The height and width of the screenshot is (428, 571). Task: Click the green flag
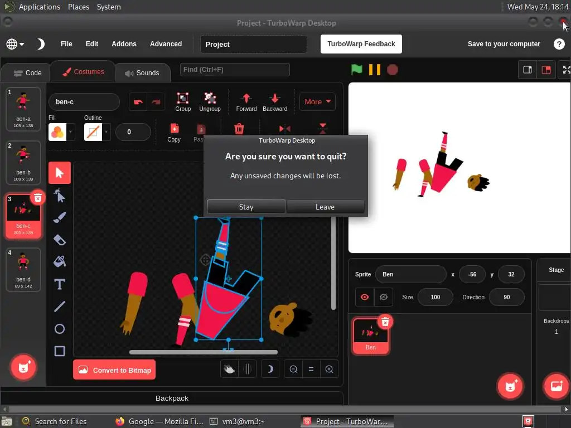point(356,70)
